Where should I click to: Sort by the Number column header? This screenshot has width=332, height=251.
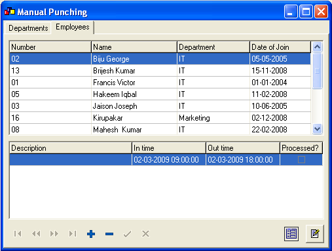[50, 47]
